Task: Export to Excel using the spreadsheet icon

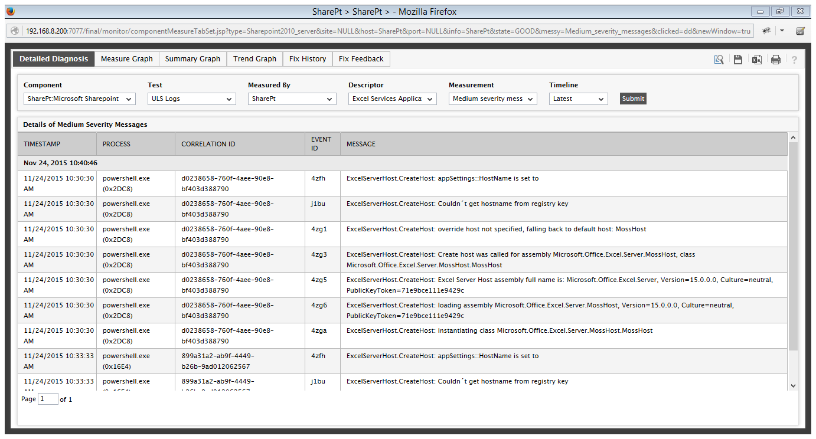Action: (x=756, y=59)
